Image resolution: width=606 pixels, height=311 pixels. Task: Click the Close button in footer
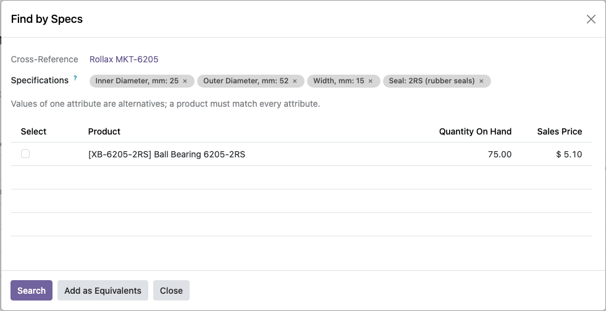(x=171, y=291)
